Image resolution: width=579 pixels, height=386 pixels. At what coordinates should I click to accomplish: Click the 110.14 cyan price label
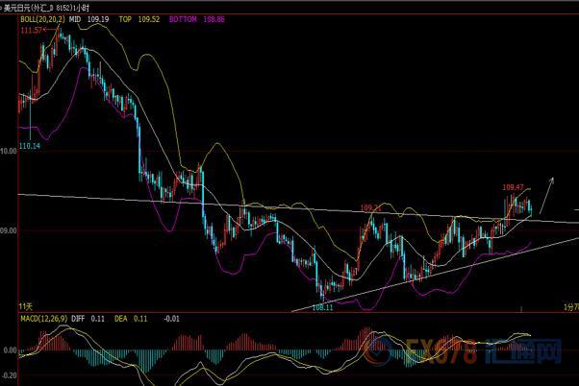(x=30, y=145)
